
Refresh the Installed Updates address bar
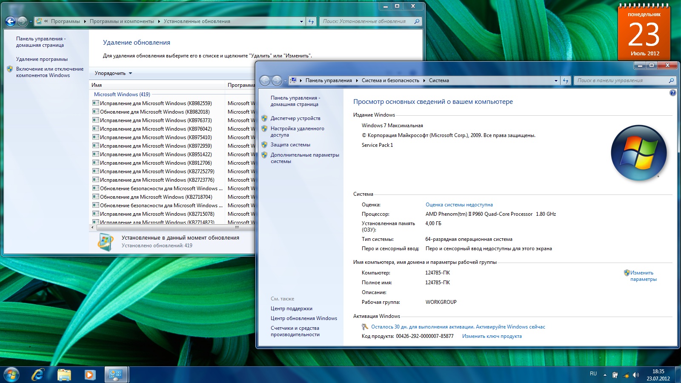point(311,21)
